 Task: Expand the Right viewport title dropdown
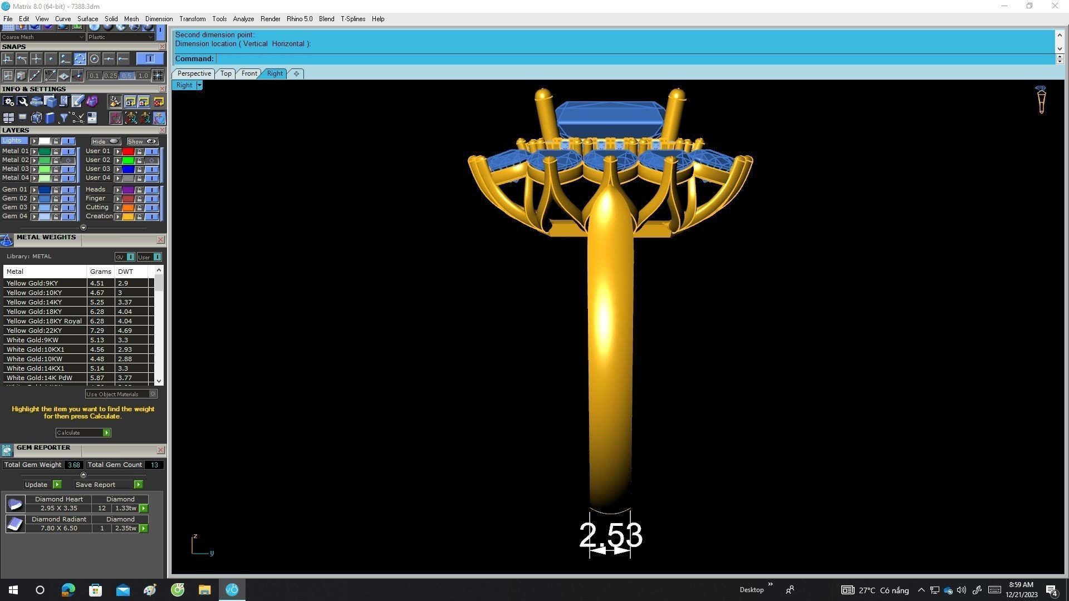tap(199, 85)
